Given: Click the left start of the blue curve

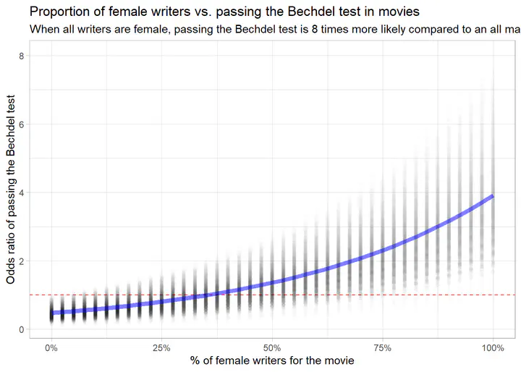Looking at the screenshot, I should (52, 313).
